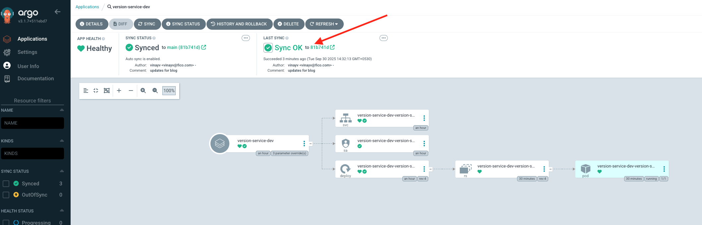Image resolution: width=702 pixels, height=225 pixels.
Task: Click the History and Rollback button
Action: (239, 24)
